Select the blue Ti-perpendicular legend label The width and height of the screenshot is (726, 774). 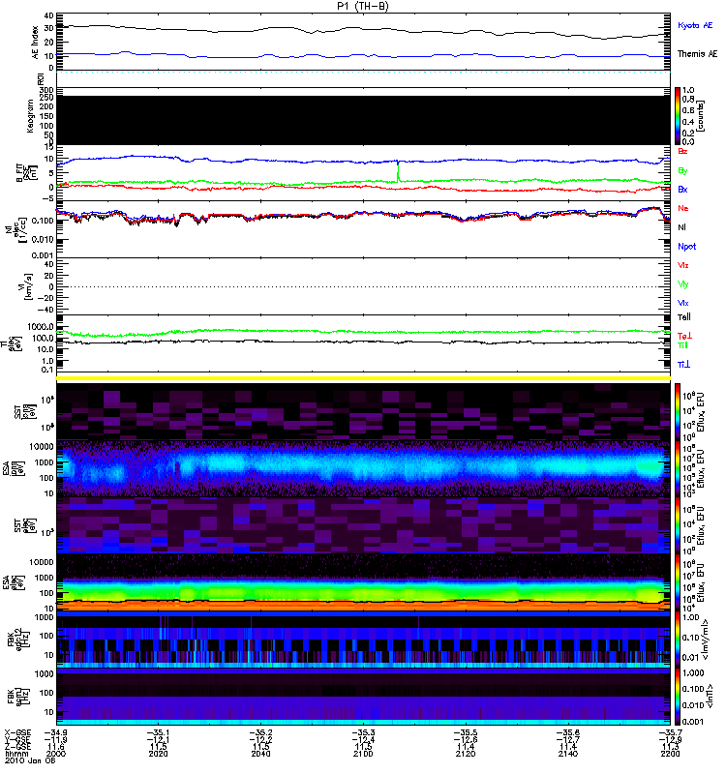pyautogui.click(x=683, y=365)
